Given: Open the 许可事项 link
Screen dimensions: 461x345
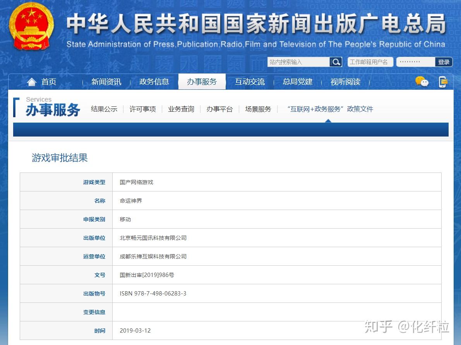Looking at the screenshot, I should click(x=142, y=109).
